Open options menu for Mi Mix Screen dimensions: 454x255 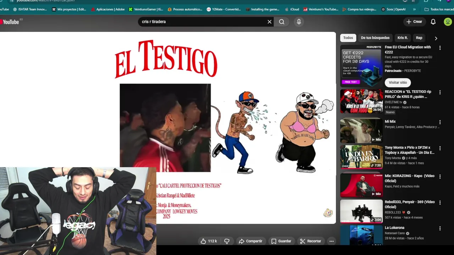(440, 122)
